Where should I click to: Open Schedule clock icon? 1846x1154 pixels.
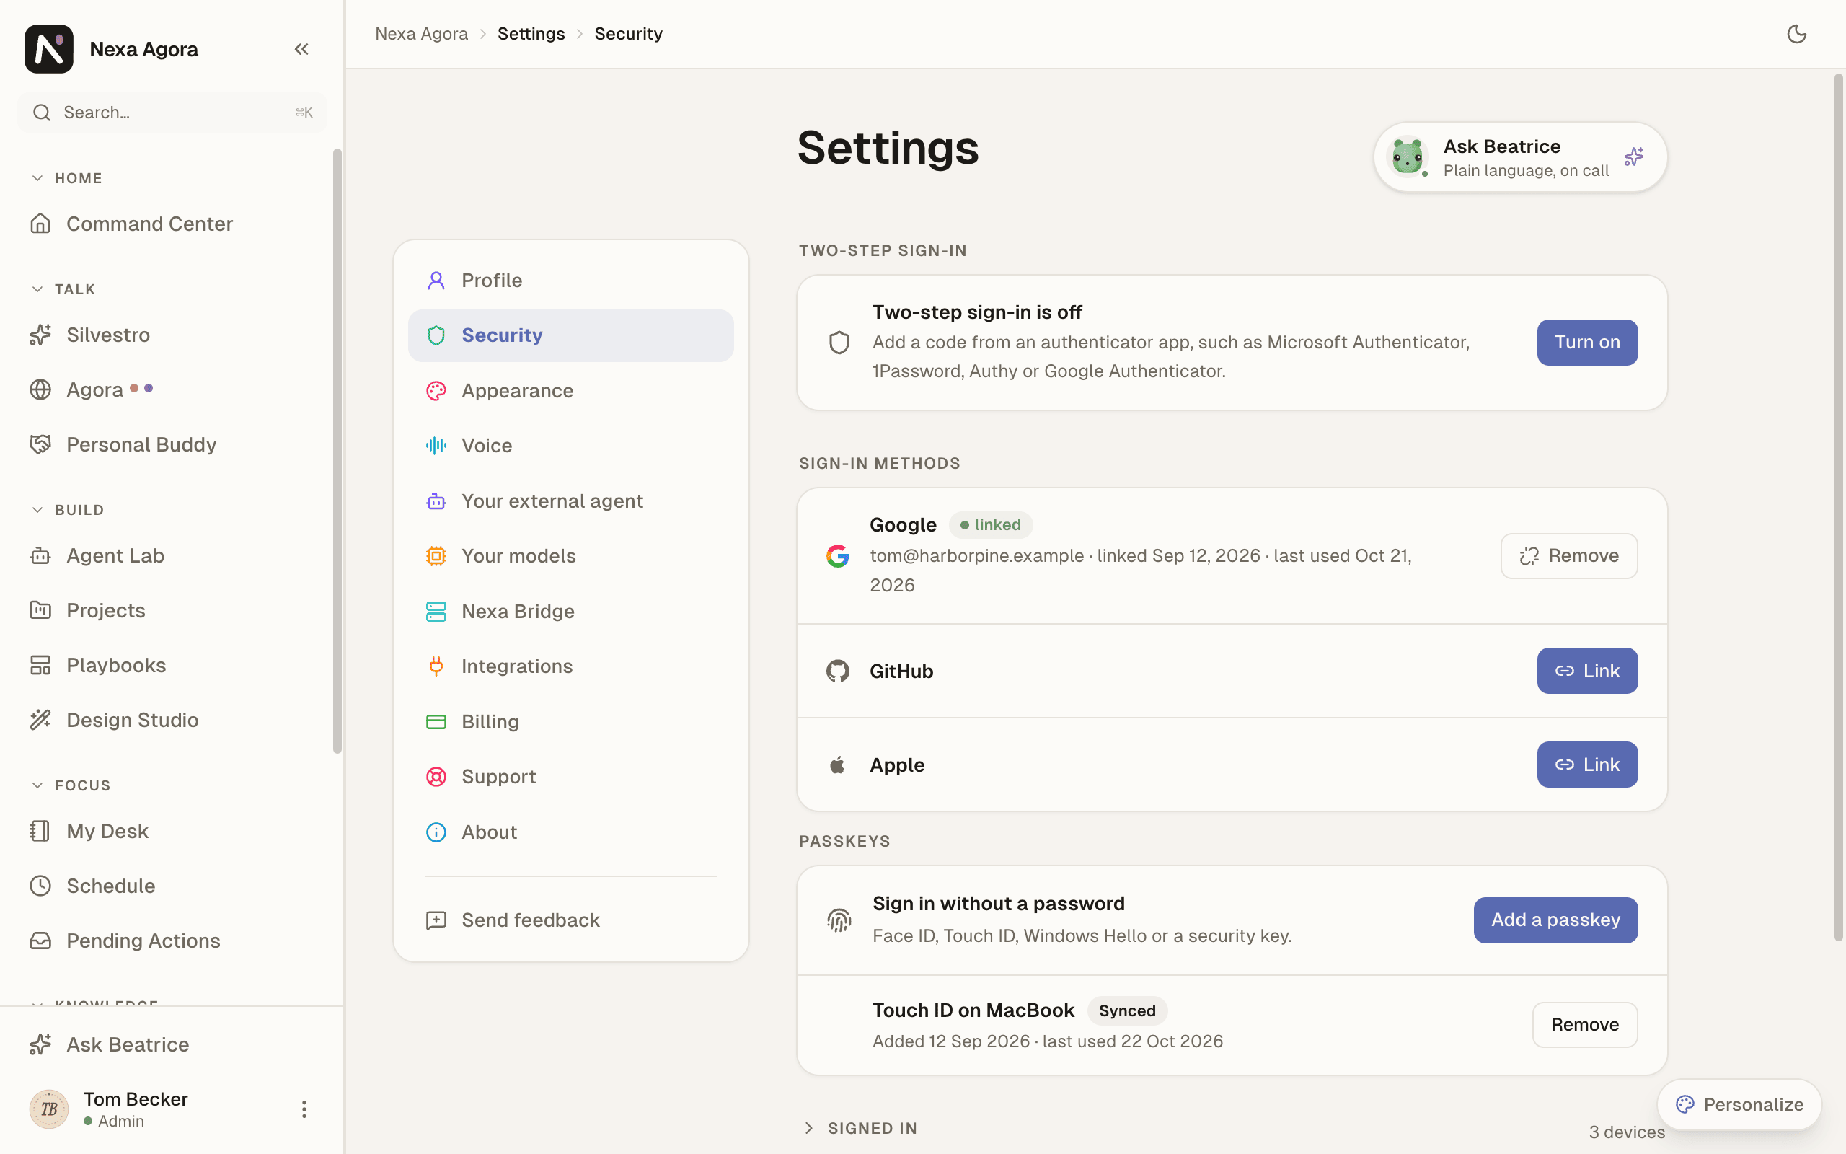(x=40, y=886)
